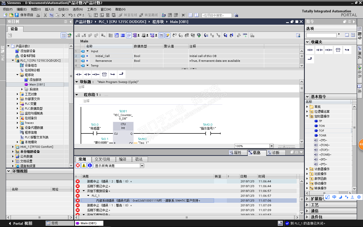Click the cut scissors icon

click(x=45, y=15)
